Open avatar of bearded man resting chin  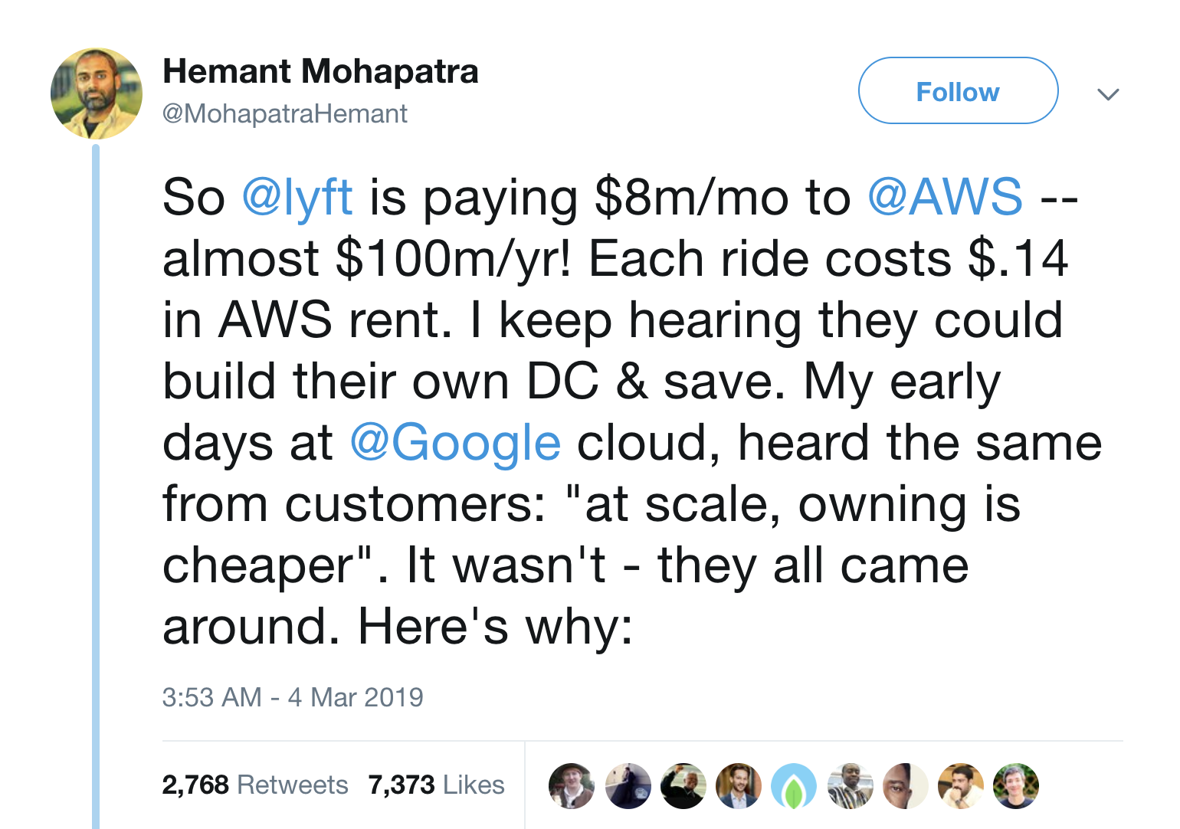961,786
